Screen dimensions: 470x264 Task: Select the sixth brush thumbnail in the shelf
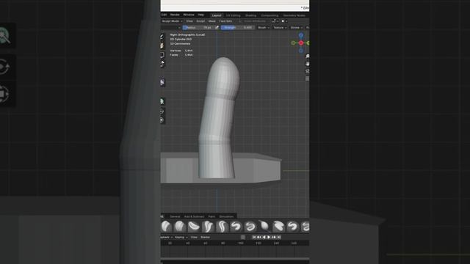236,227
